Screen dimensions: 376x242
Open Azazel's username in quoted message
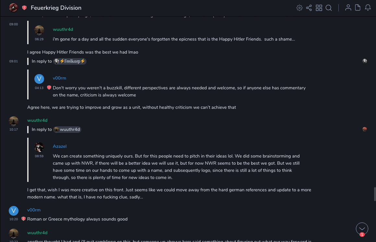click(60, 146)
